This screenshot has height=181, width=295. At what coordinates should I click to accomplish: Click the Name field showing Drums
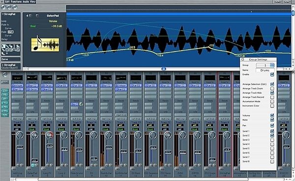coord(265,70)
